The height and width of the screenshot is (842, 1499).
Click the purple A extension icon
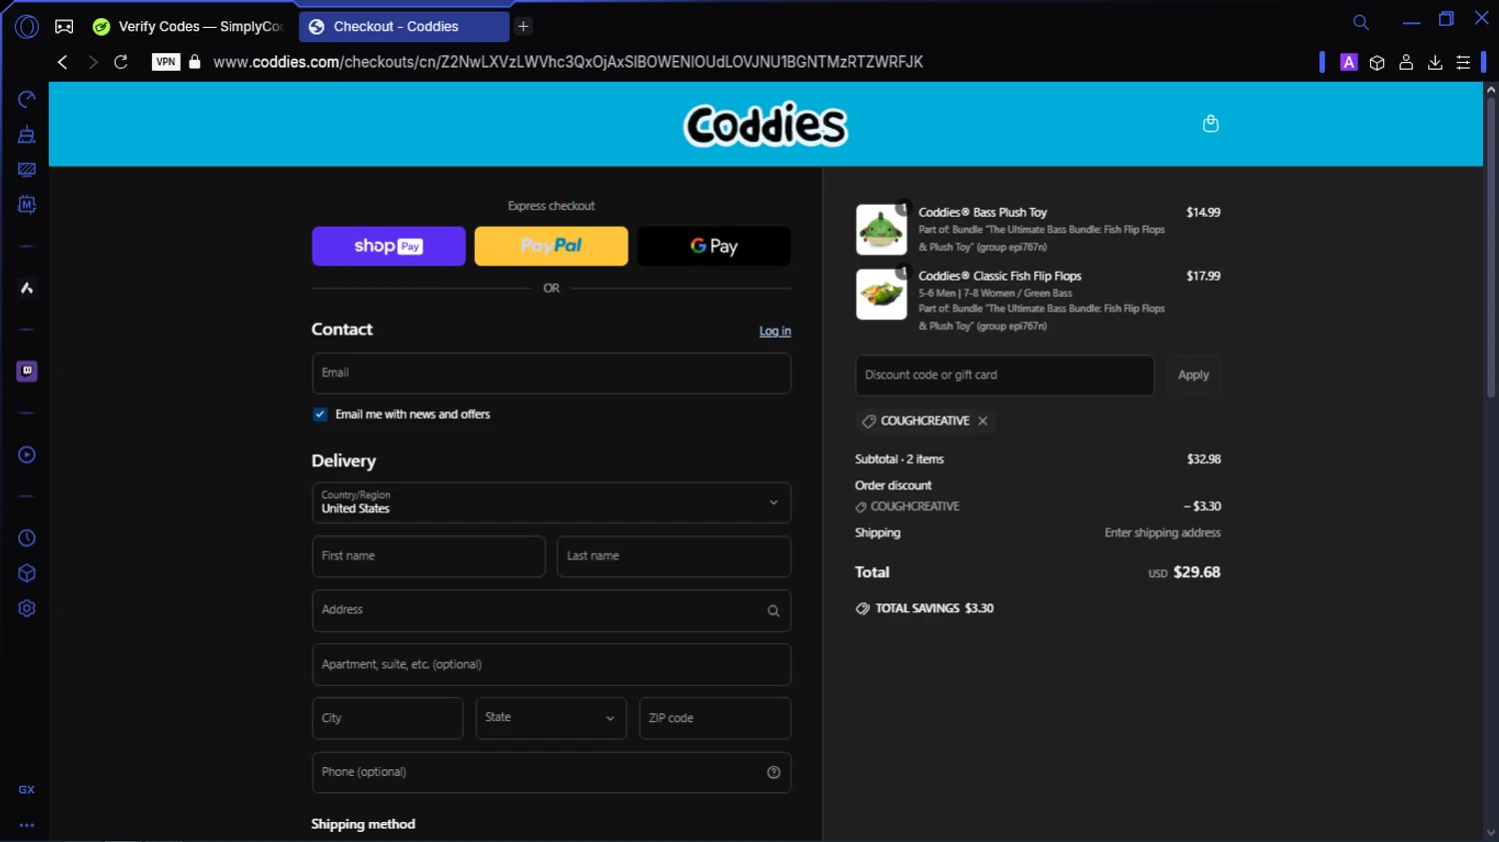[x=1348, y=62]
